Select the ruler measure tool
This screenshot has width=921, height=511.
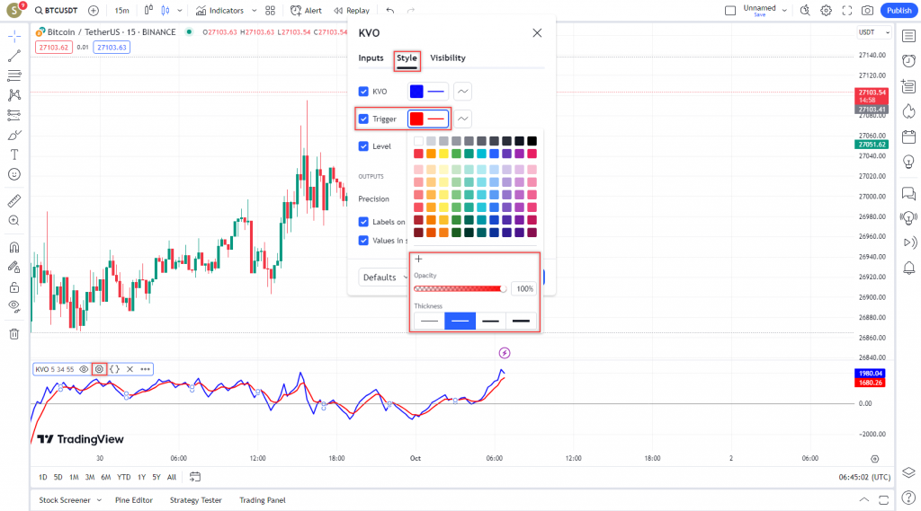point(14,200)
